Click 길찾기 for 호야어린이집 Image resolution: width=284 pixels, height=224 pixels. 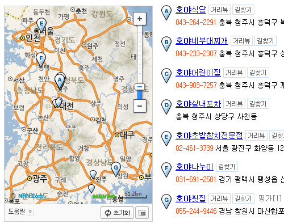pos(258,73)
